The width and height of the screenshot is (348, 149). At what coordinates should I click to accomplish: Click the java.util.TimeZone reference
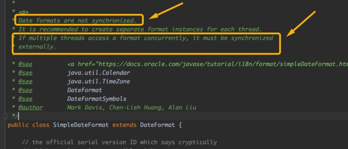[x=98, y=81]
